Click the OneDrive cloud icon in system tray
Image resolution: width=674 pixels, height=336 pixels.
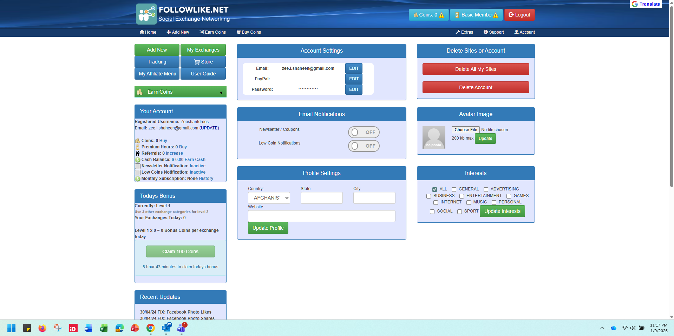[614, 328]
